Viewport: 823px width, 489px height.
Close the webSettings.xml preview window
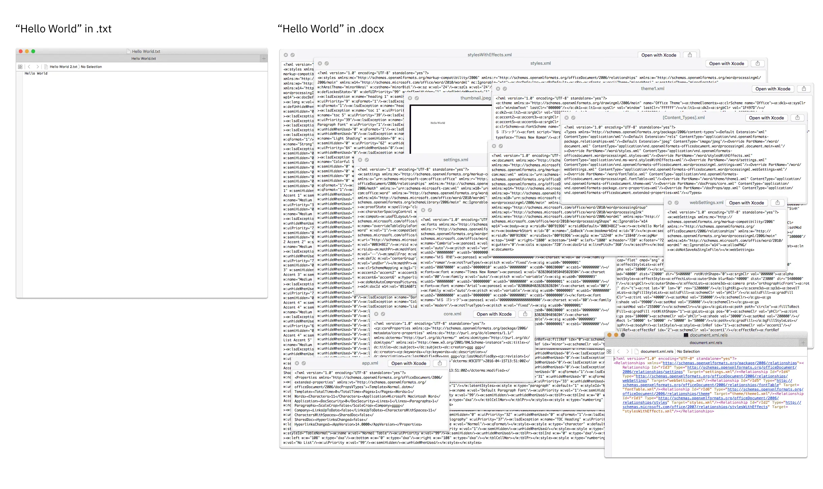click(670, 203)
